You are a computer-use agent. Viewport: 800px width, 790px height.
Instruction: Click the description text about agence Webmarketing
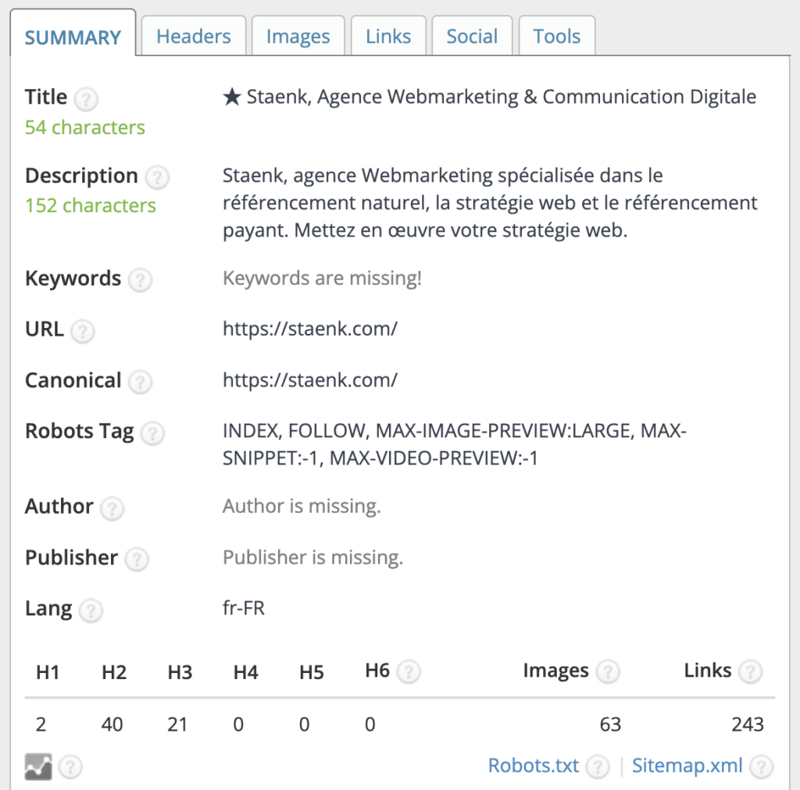pos(491,203)
